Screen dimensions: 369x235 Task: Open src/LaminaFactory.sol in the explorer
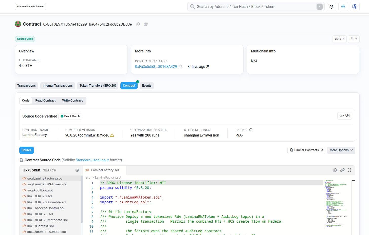click(x=50, y=179)
